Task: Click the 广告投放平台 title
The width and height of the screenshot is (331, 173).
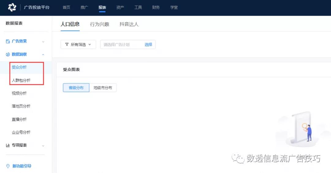Action: click(x=37, y=7)
